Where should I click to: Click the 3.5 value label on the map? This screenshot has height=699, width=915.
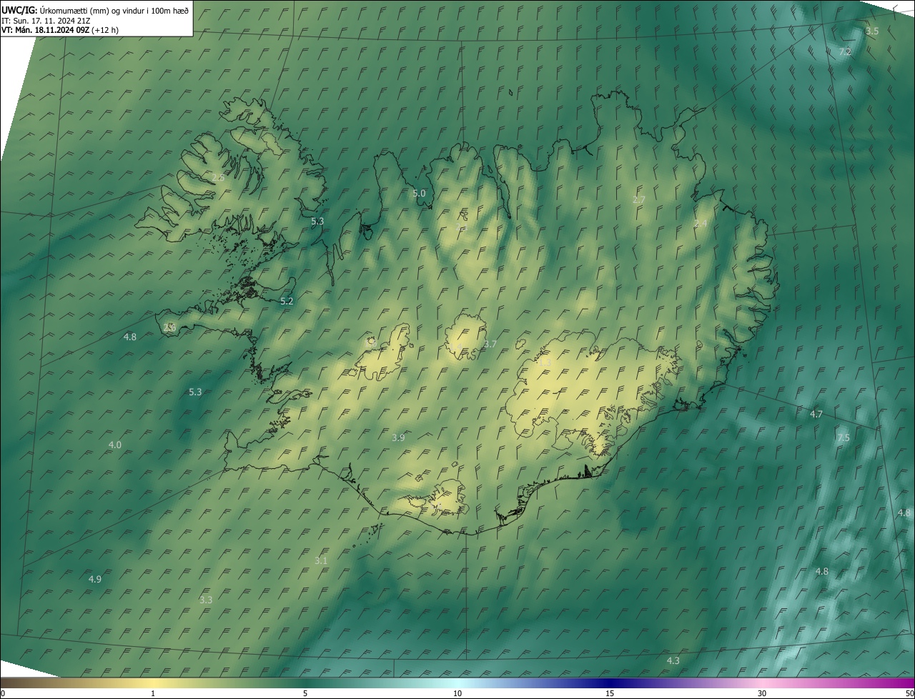[x=872, y=31]
